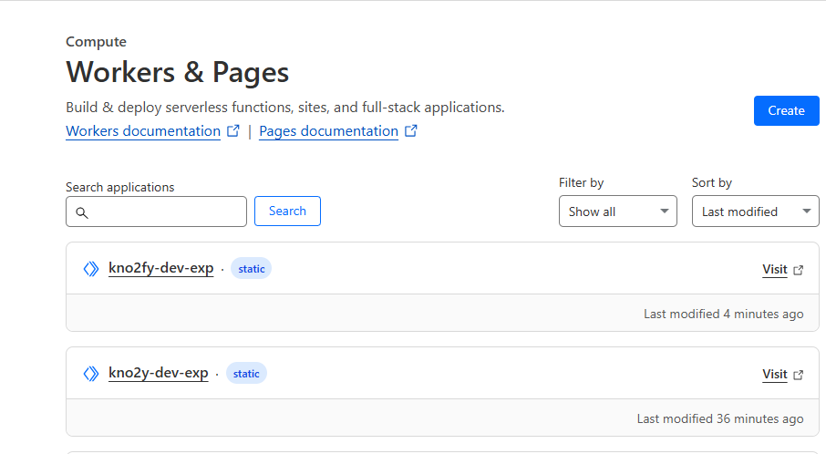
Task: Visit the kno2y-dev-exp site
Action: click(x=774, y=375)
